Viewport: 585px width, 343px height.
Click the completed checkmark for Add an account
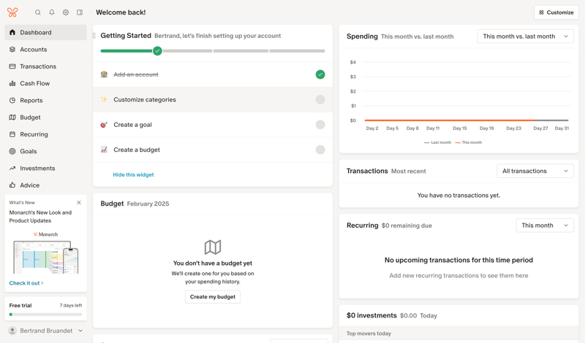(x=320, y=74)
